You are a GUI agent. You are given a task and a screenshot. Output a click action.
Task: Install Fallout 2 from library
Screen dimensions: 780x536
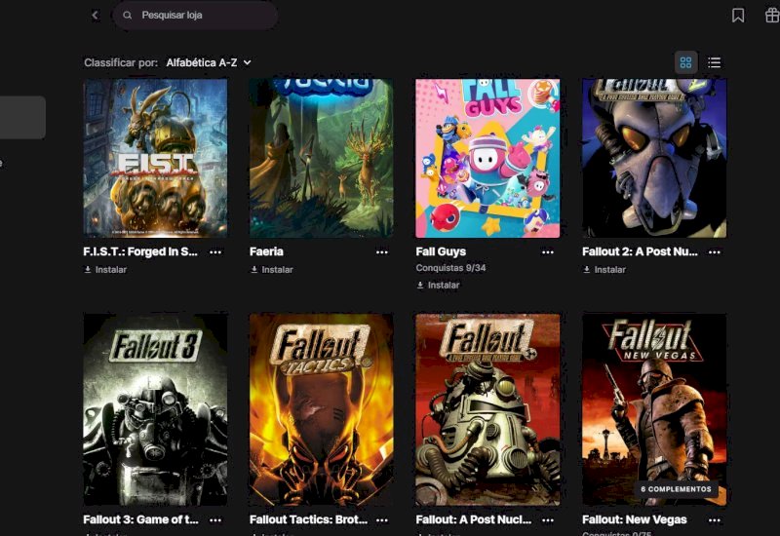tap(604, 270)
